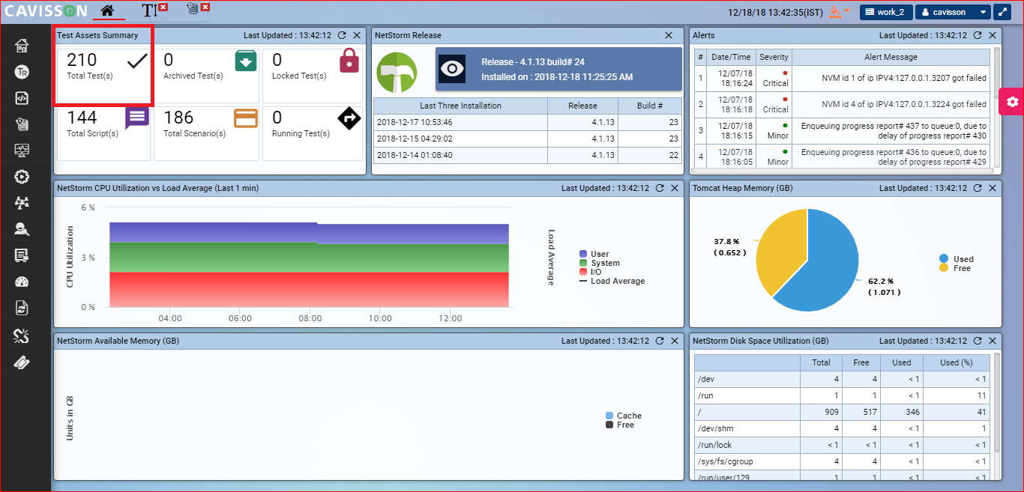
Task: Toggle Used legend item in Tomcat Heap chart
Action: click(957, 259)
